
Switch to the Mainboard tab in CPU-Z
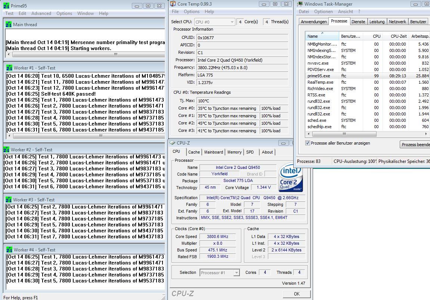click(x=214, y=152)
